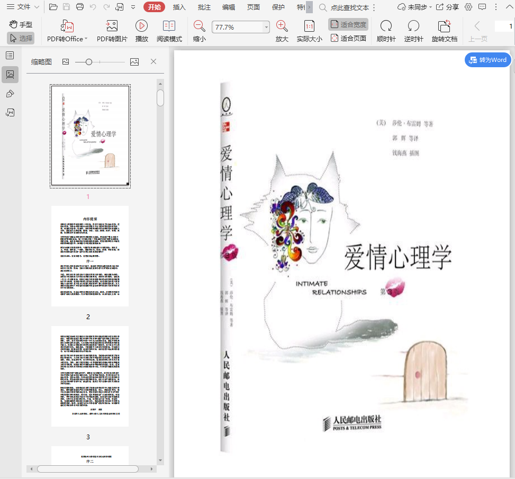Open the more options vertical dots
The height and width of the screenshot is (479, 515).
coord(496,7)
